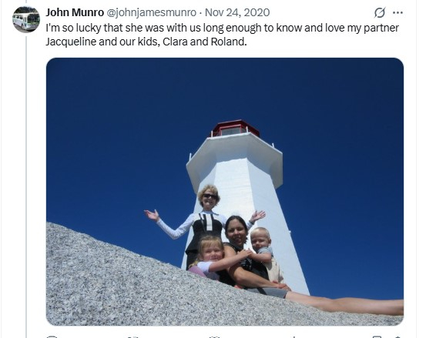Visit the @johnjamesmunro handle link
Image resolution: width=426 pixels, height=338 pixels.
click(151, 12)
